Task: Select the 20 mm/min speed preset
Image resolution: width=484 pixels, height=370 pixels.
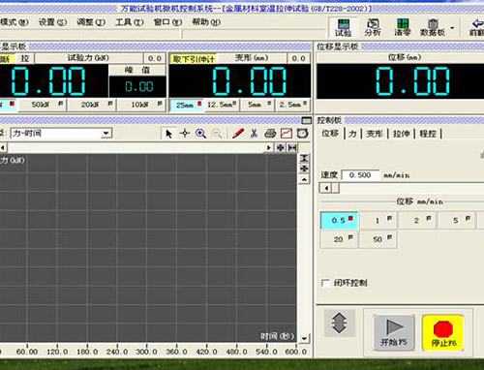Action: pos(340,239)
